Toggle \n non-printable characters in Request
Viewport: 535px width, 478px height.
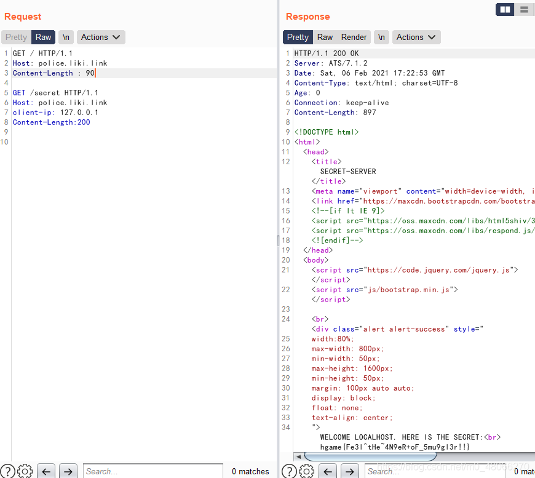coord(66,37)
